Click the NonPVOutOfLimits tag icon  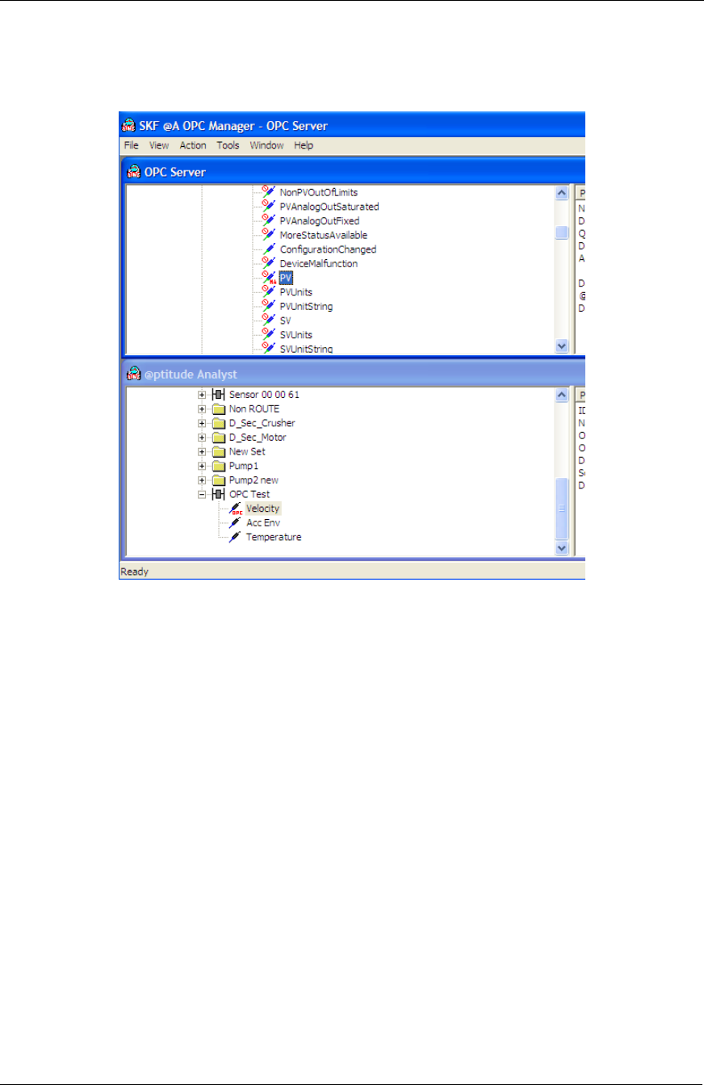(x=269, y=192)
